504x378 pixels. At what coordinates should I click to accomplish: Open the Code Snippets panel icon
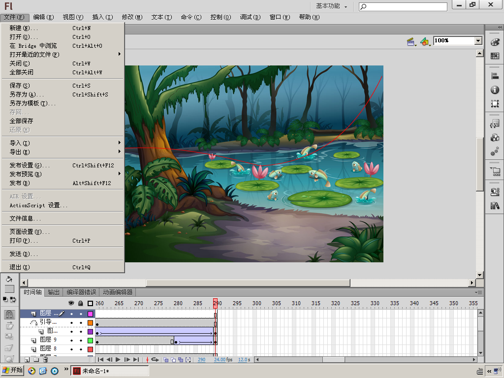[x=495, y=124]
